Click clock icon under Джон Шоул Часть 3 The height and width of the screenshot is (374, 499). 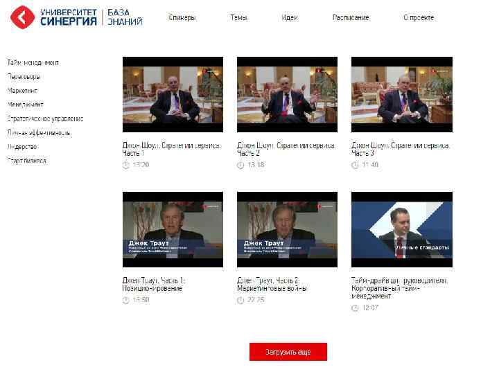coord(355,165)
